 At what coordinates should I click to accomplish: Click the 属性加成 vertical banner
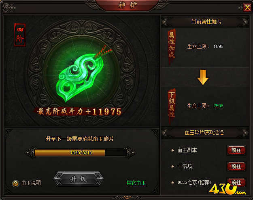tap(172, 47)
